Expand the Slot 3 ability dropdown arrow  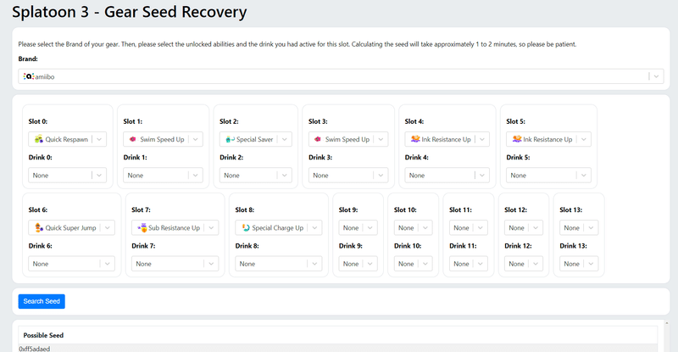(x=381, y=139)
